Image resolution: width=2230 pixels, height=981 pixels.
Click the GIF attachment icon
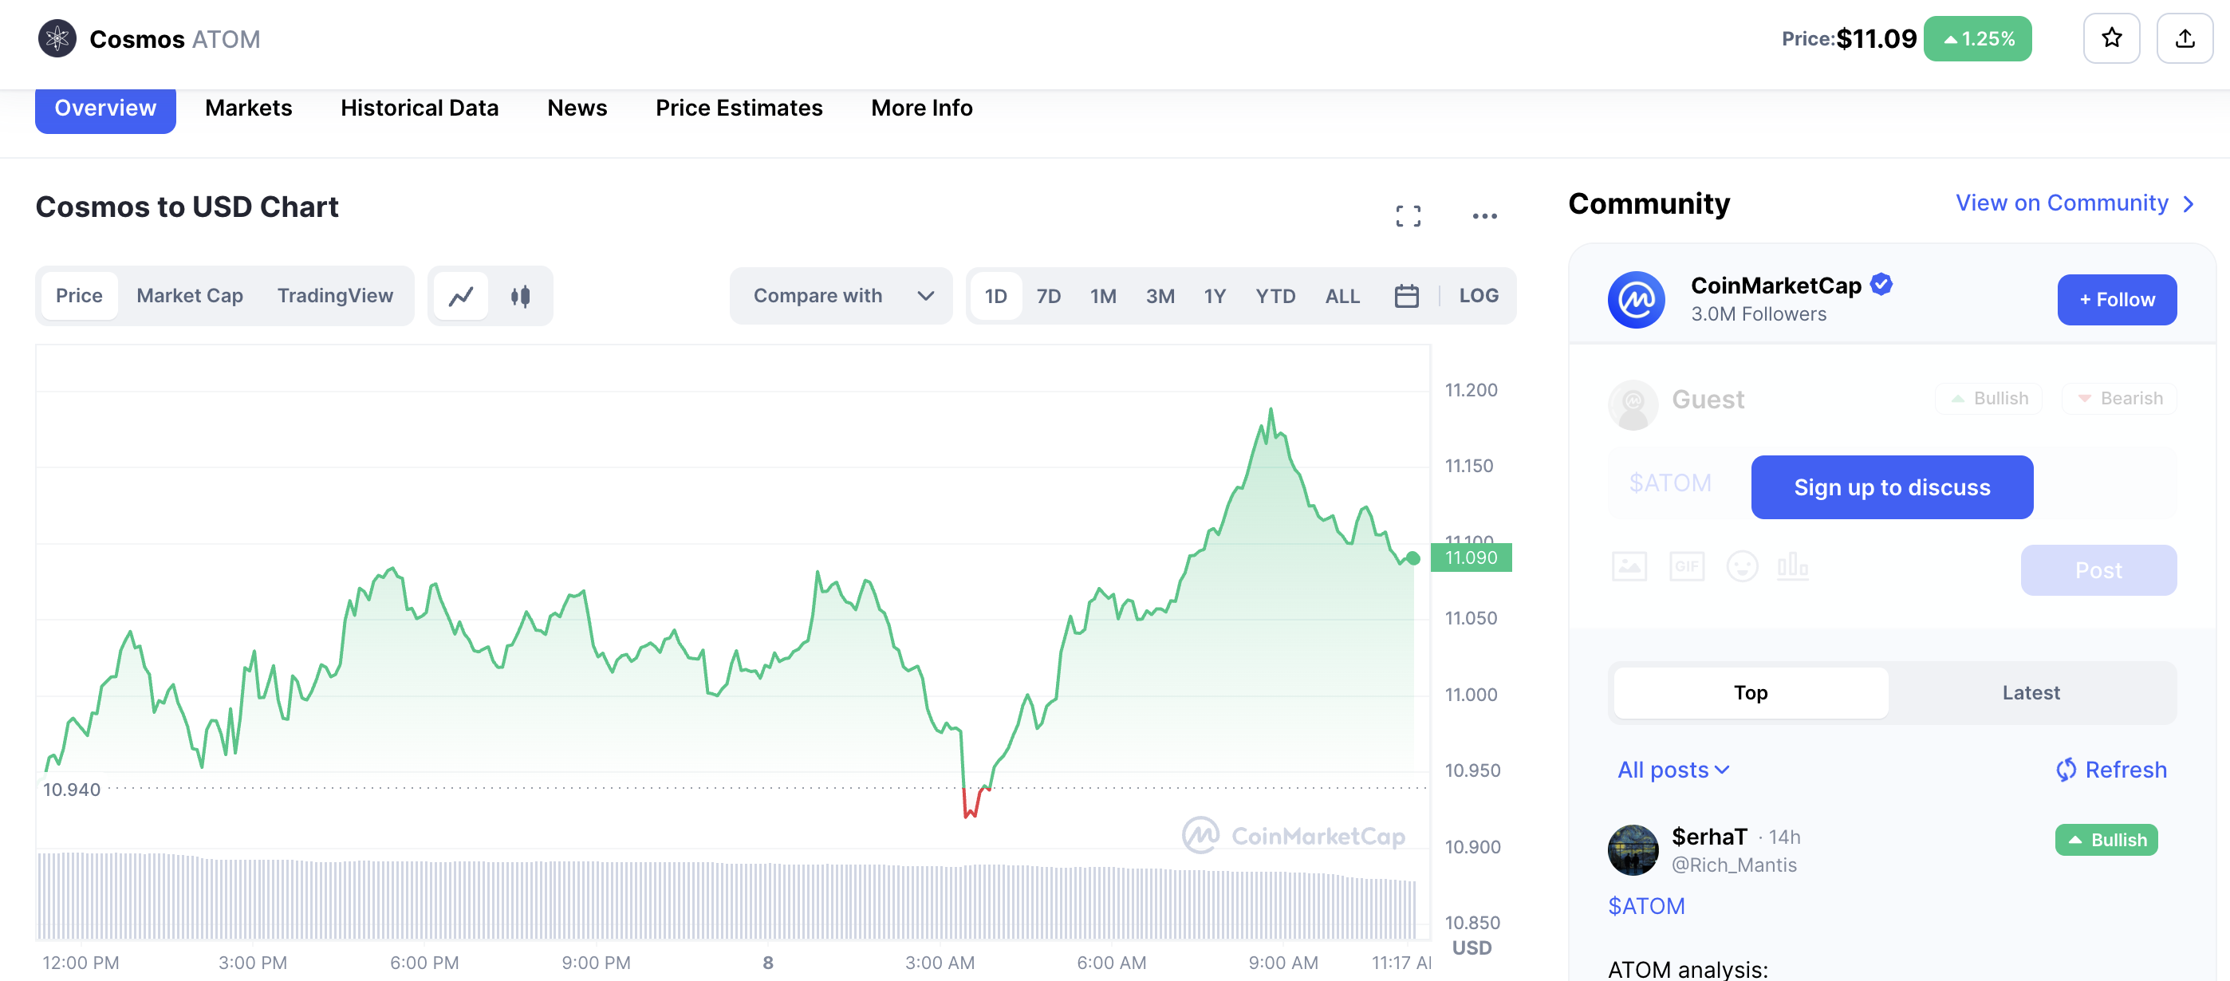click(1685, 566)
